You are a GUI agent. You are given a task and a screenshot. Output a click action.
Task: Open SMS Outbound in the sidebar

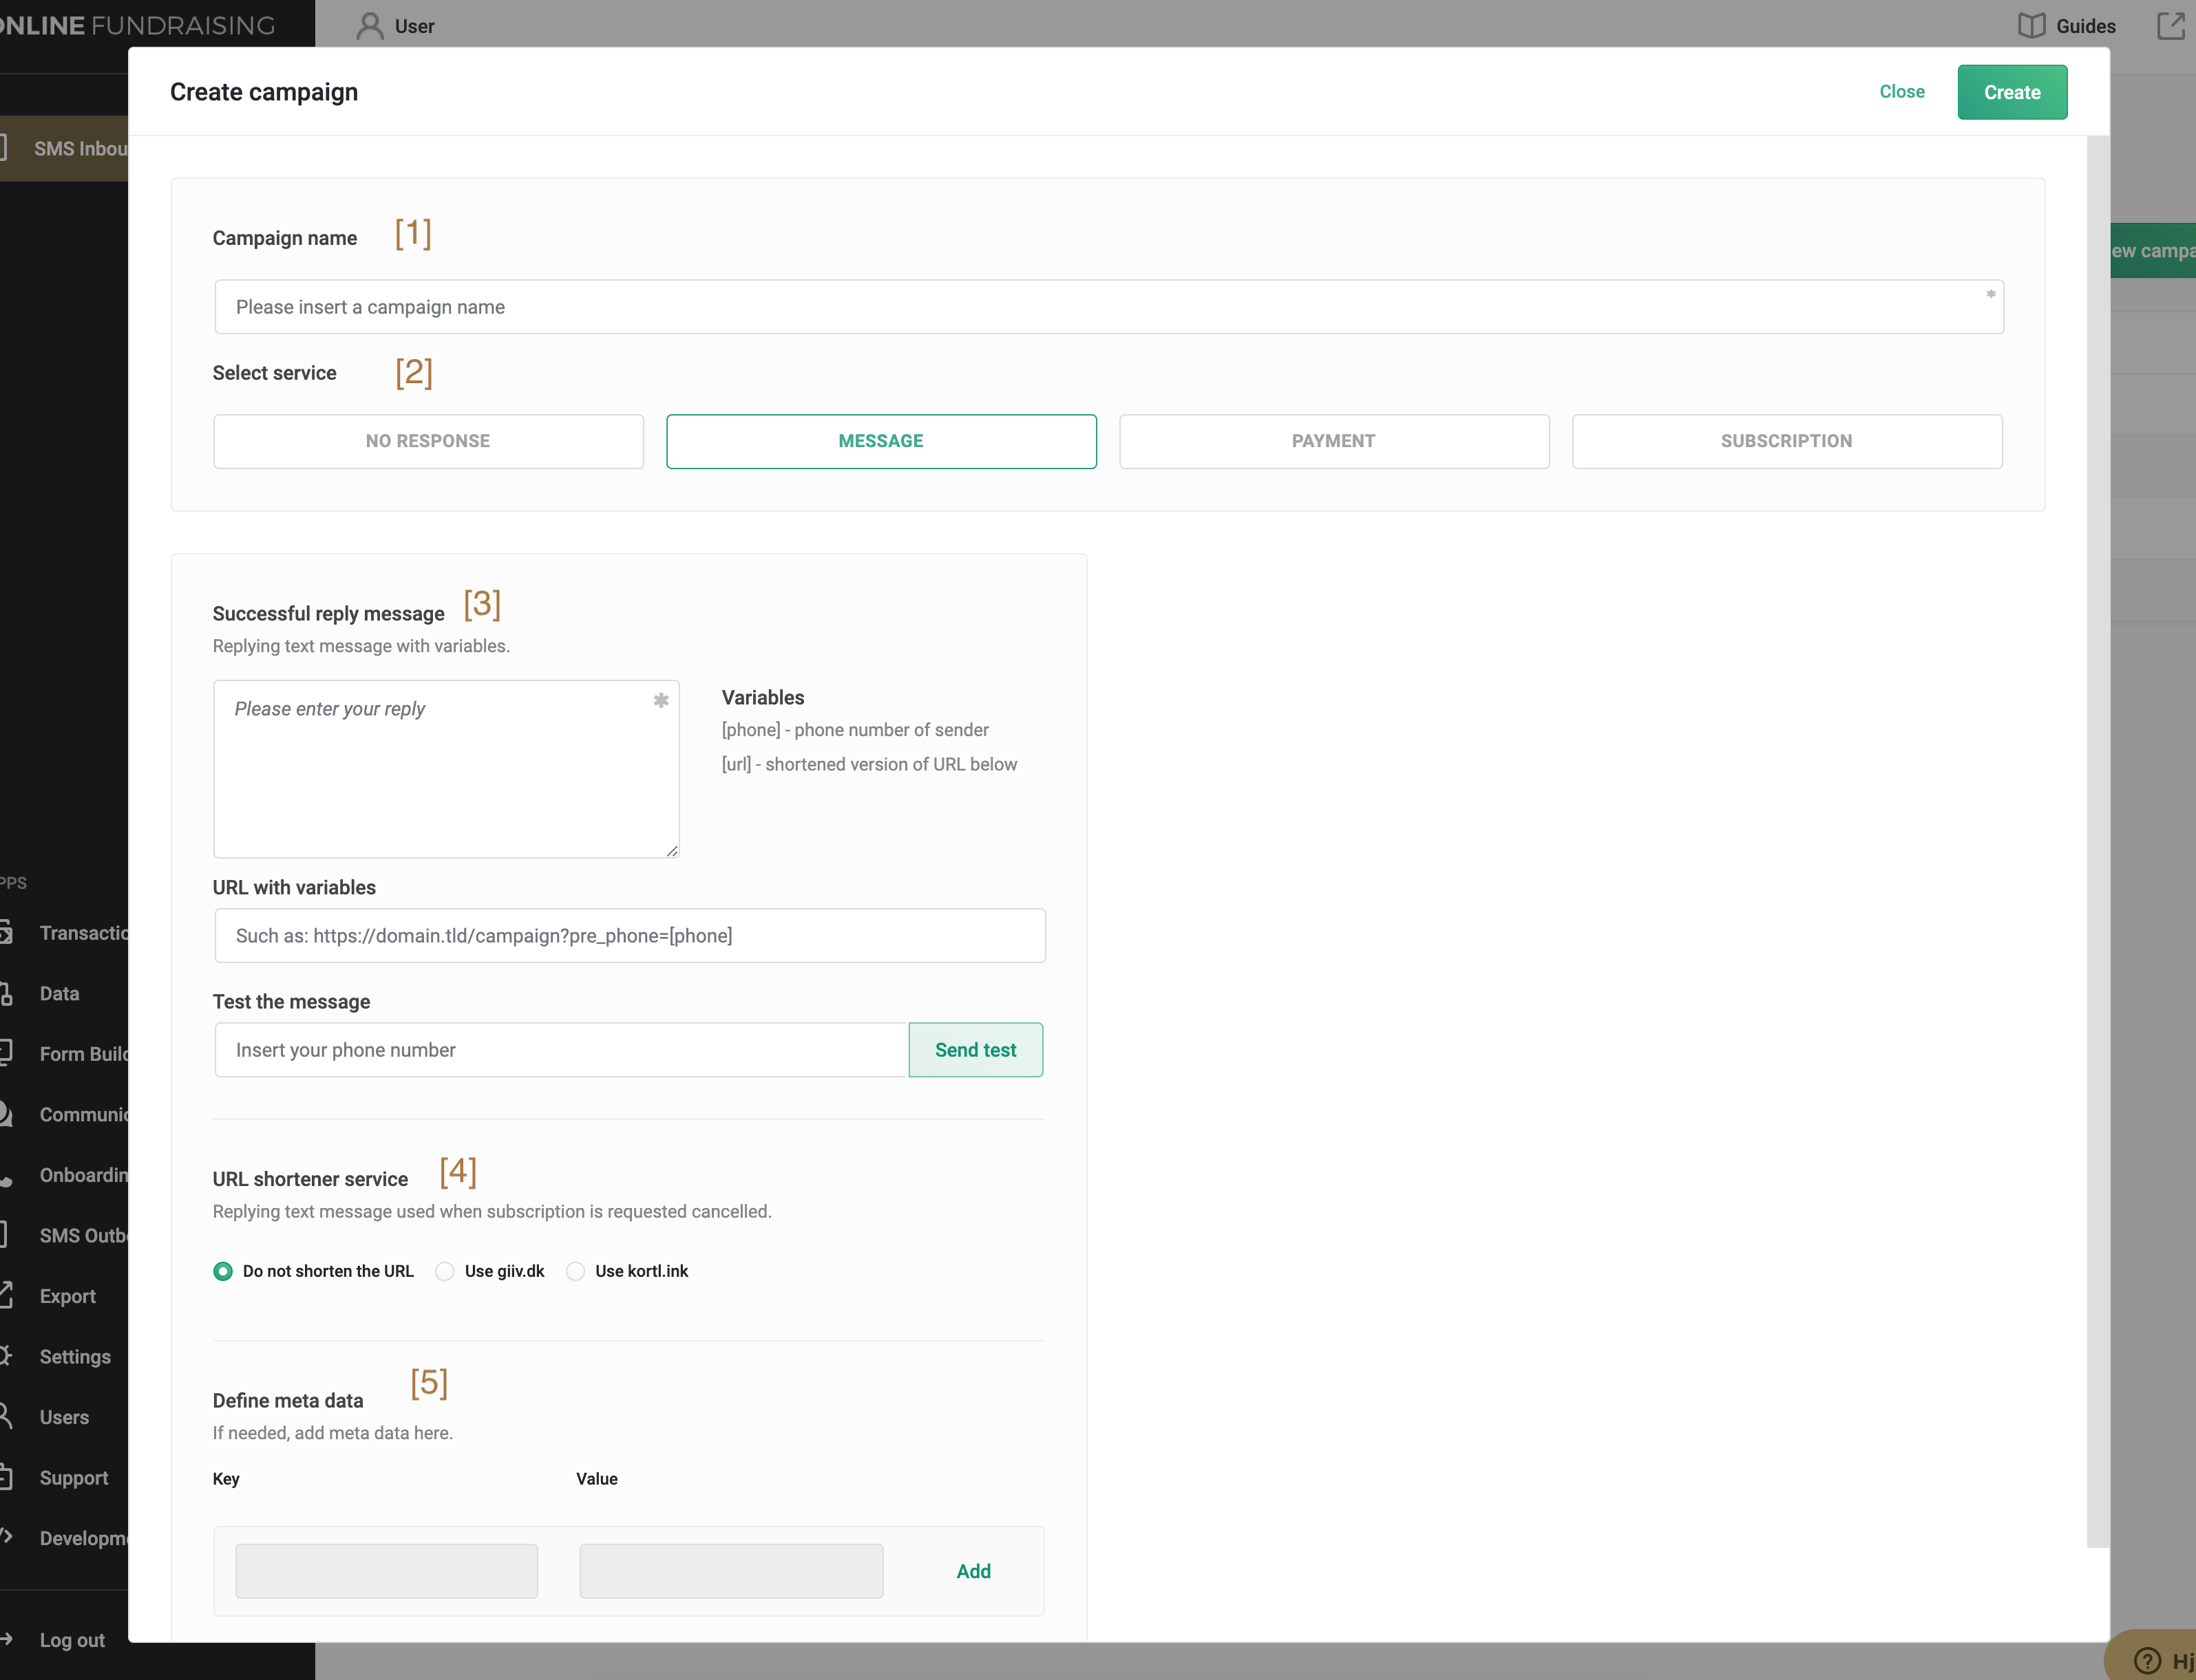pos(64,1236)
